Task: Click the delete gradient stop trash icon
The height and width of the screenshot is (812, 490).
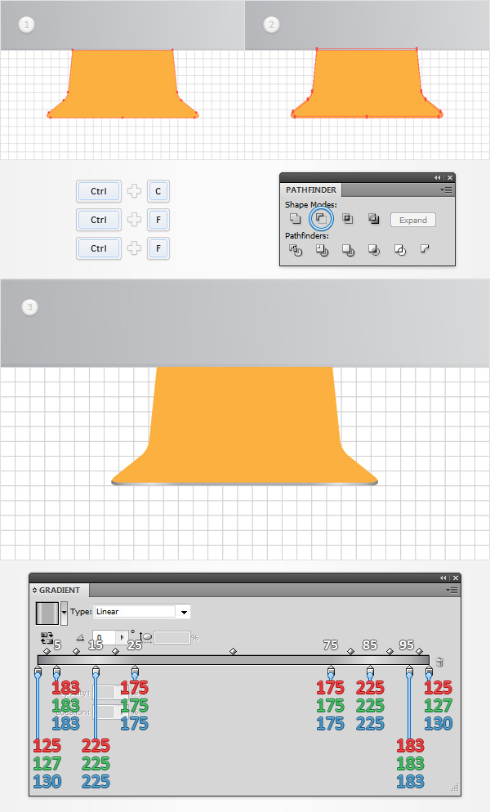Action: tap(439, 662)
